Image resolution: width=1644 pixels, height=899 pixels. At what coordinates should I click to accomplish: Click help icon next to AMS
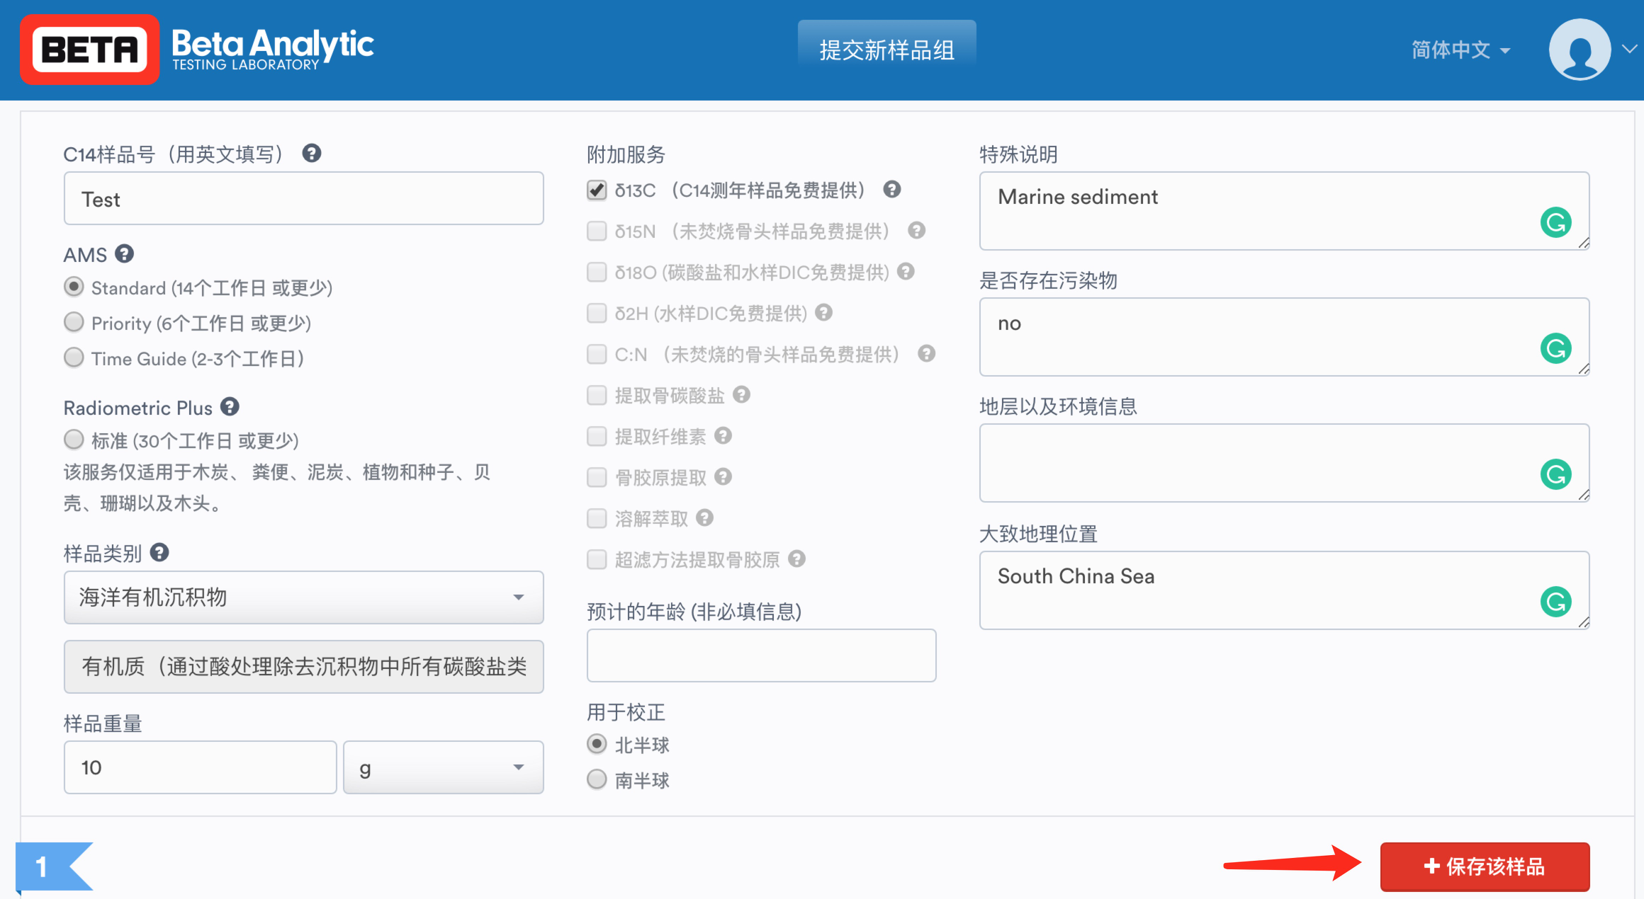(125, 253)
